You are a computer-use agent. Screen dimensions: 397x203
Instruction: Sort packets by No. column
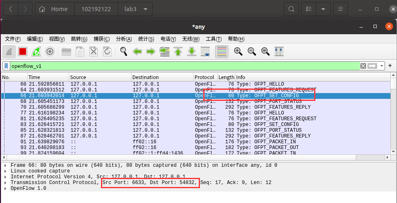point(14,77)
